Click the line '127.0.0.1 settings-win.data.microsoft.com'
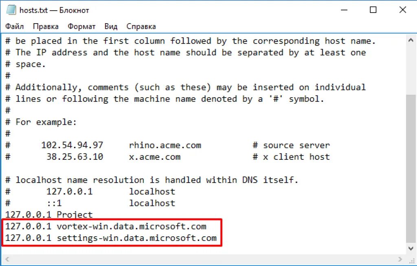Image resolution: width=417 pixels, height=266 pixels. coord(111,238)
